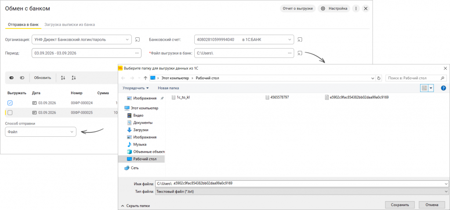Sort descending icon in documents toolbar
Image resolution: width=450 pixels, height=210 pixels.
[x=73, y=78]
